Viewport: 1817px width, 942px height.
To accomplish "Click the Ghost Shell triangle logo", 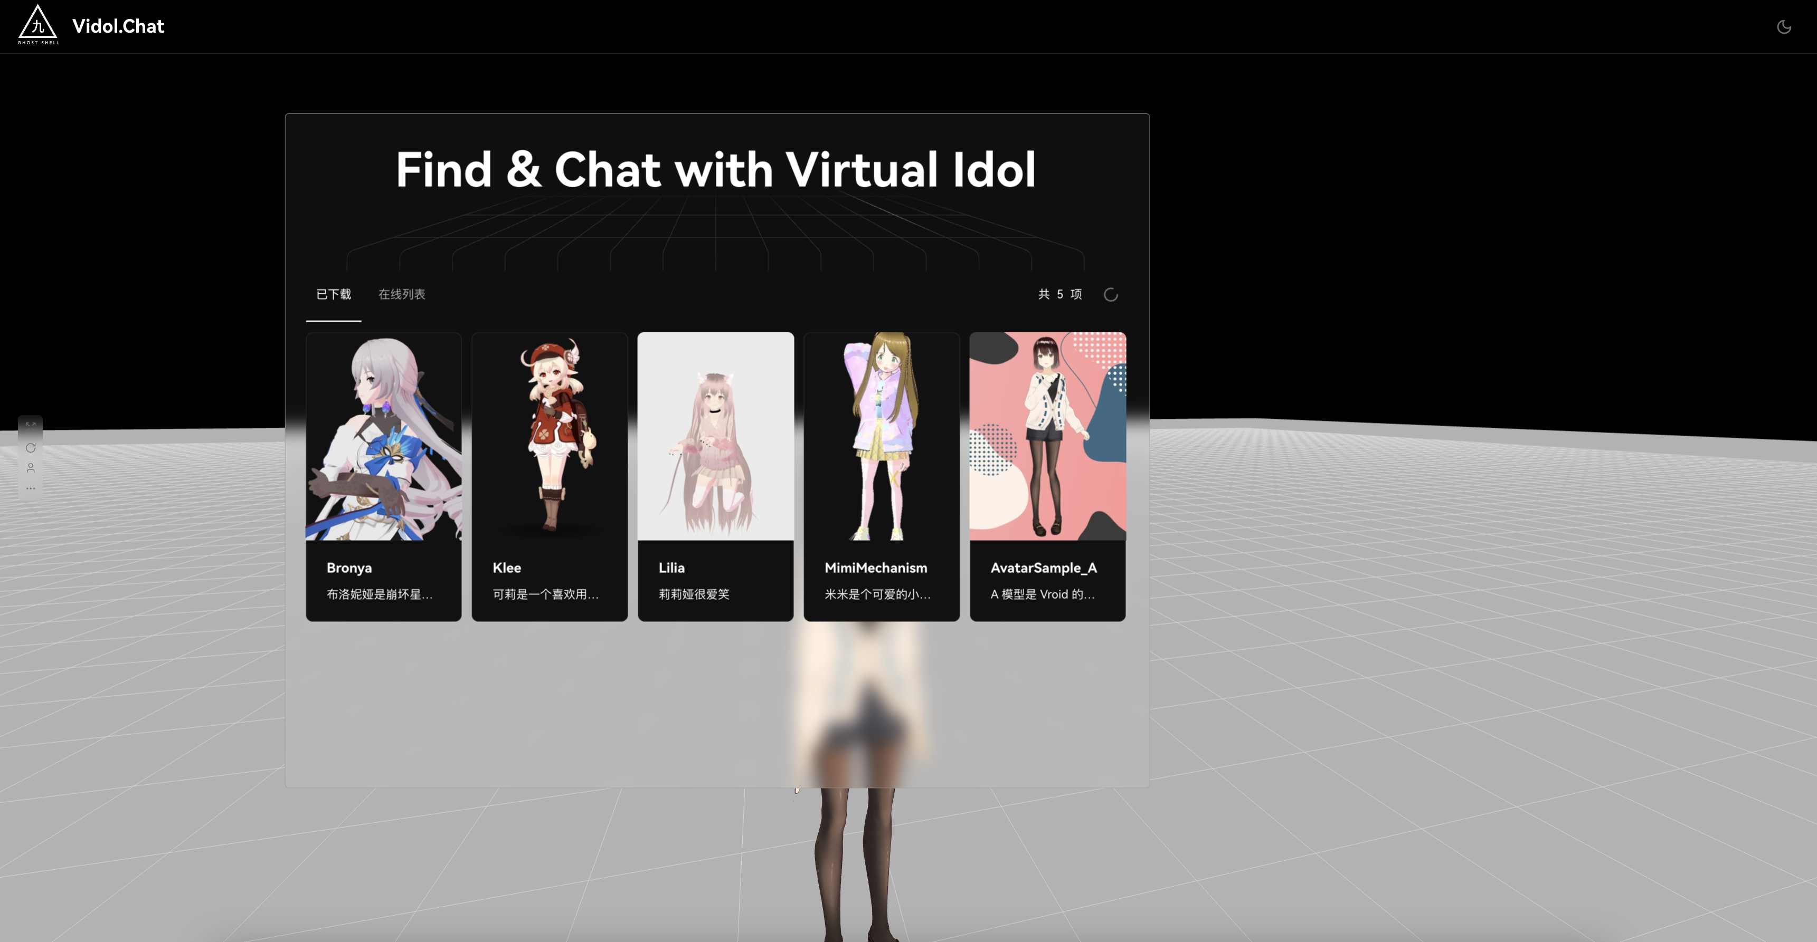I will (38, 25).
